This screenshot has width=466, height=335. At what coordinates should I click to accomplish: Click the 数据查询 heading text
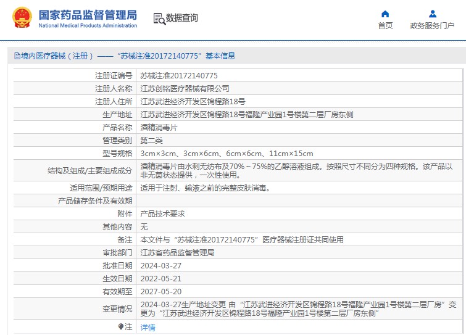tap(181, 18)
